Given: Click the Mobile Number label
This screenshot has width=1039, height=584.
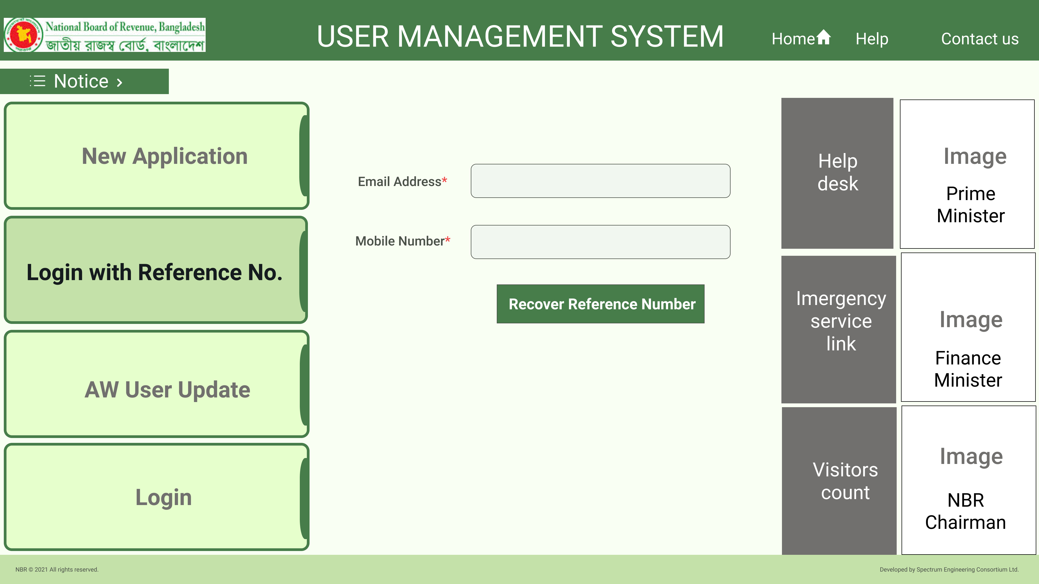Looking at the screenshot, I should coord(403,241).
